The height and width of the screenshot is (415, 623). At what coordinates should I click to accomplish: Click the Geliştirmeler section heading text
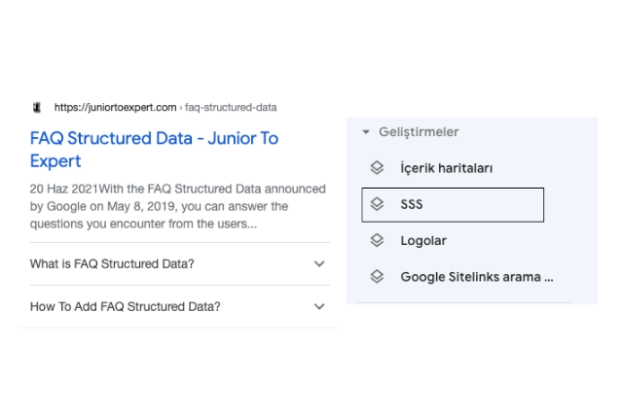[419, 132]
